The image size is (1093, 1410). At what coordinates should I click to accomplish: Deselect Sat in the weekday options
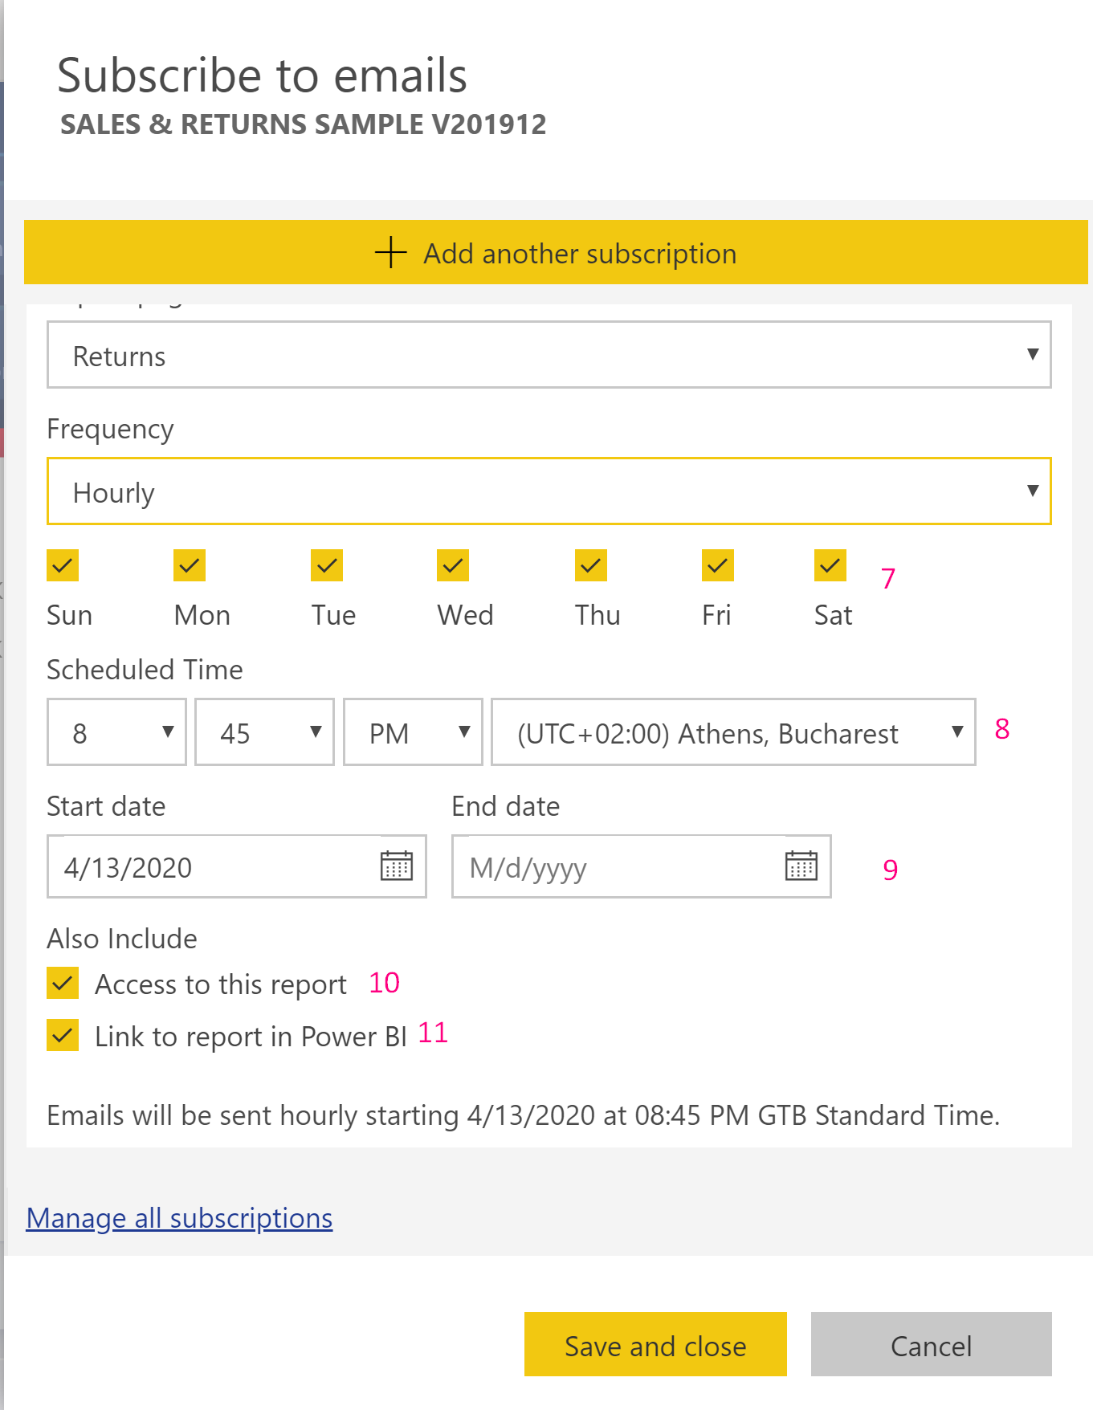[830, 565]
